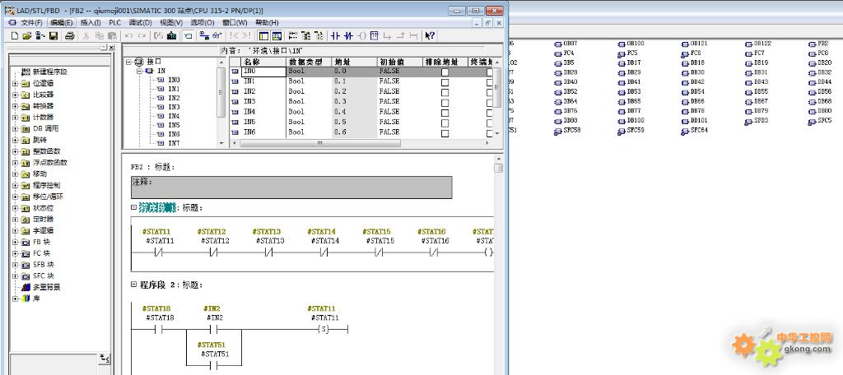The image size is (843, 375).
Task: Select the #STAT51 parallel contact
Action: pos(215,365)
